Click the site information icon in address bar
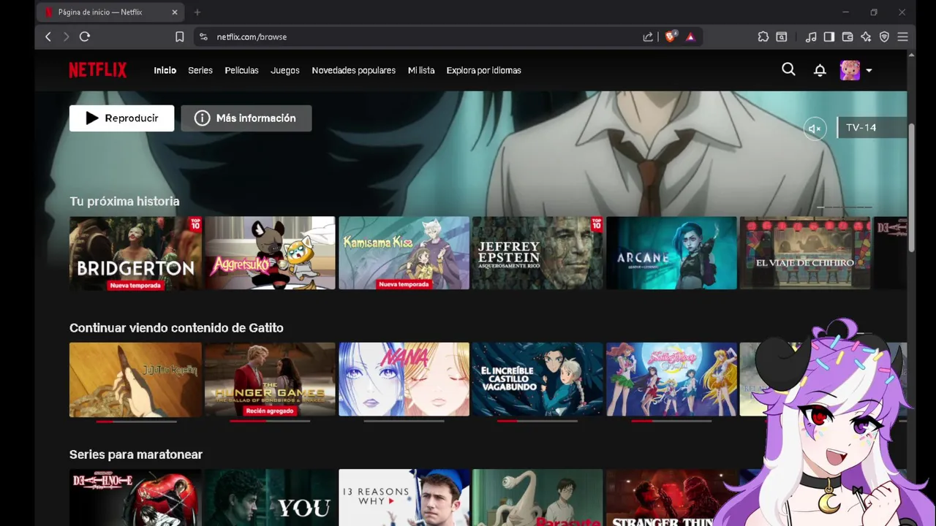Viewport: 936px width, 526px height. tap(204, 37)
